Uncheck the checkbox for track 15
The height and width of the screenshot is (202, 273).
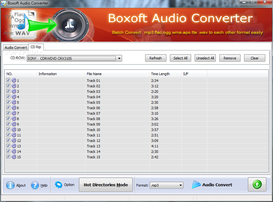[8, 156]
